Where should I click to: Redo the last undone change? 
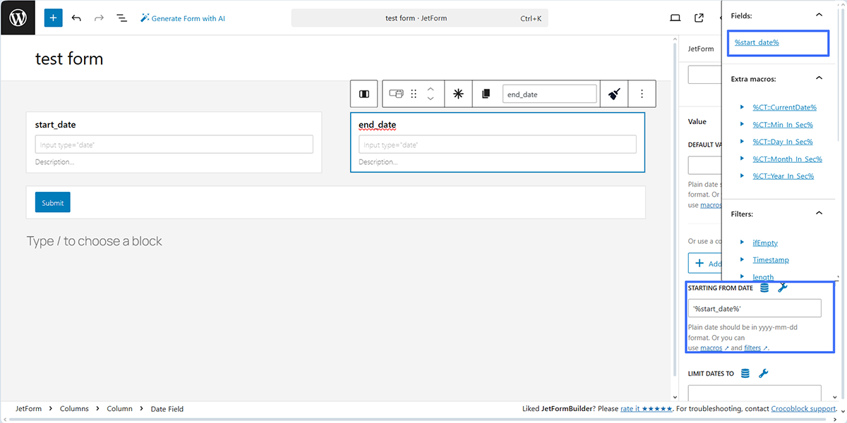tap(99, 18)
